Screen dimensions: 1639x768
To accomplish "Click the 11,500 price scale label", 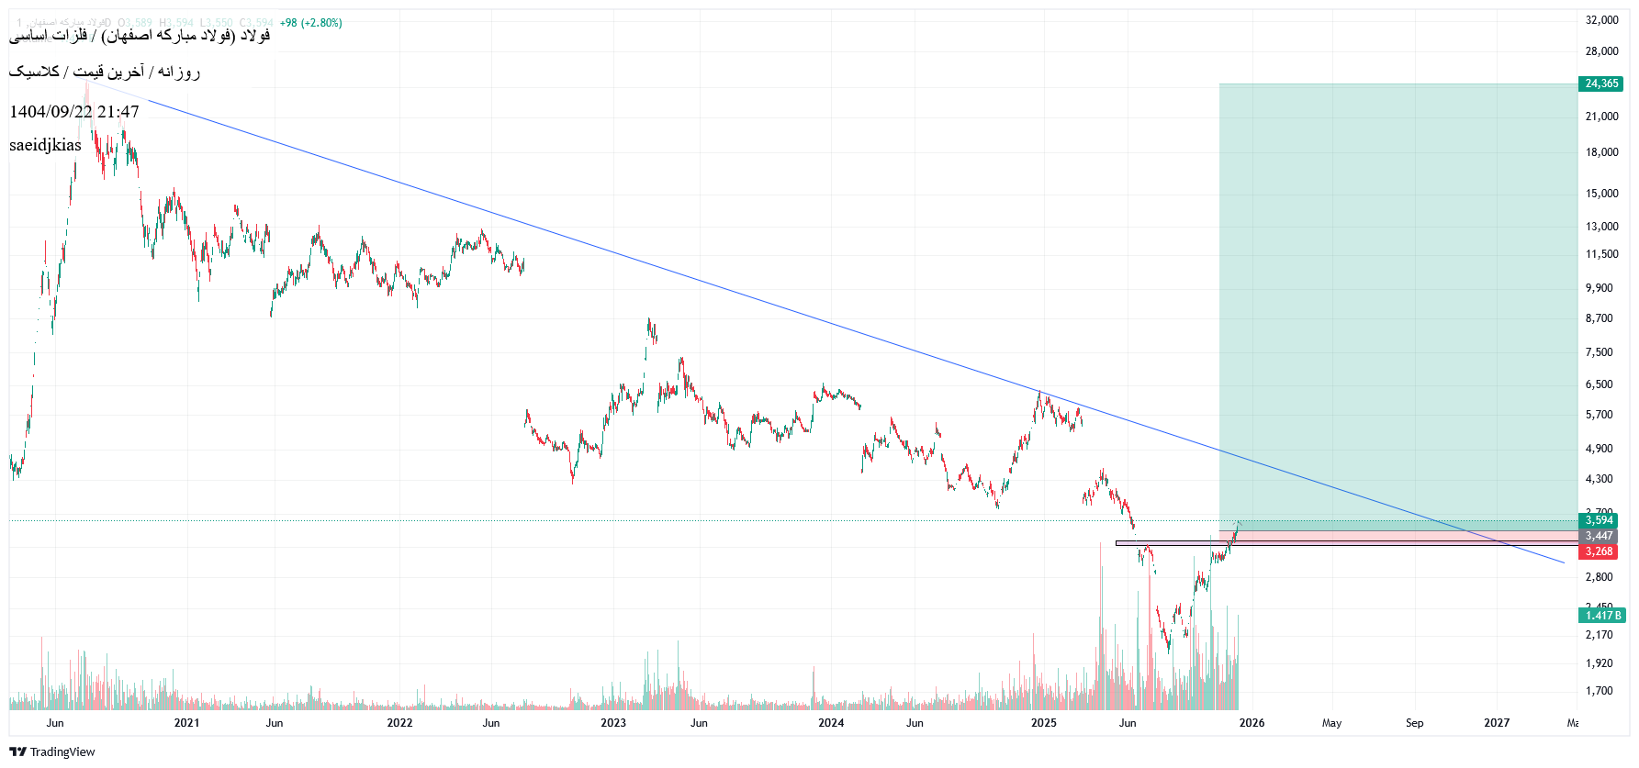I will 1601,254.
